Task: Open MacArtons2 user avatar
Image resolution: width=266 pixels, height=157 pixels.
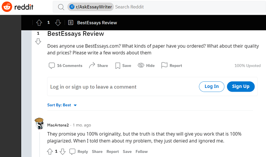Action: pyautogui.click(x=39, y=123)
